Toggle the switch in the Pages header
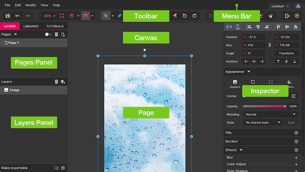Image resolution: width=305 pixels, height=172 pixels. pos(48,34)
